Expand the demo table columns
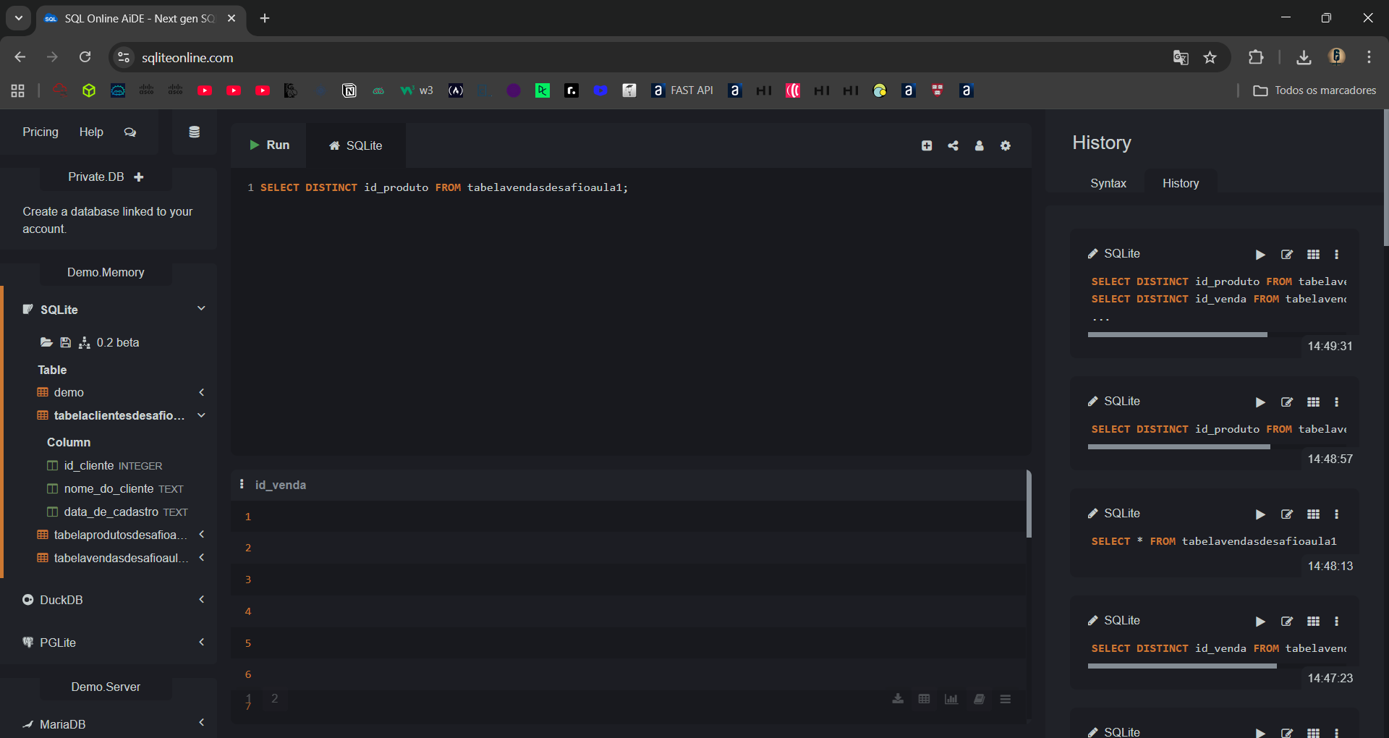1389x738 pixels. tap(202, 392)
